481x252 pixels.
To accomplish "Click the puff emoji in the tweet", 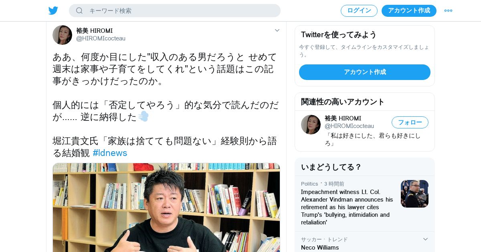I will click(x=143, y=116).
